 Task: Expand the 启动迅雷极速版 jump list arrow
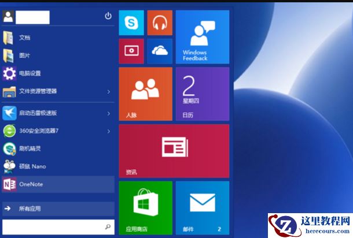coord(109,113)
